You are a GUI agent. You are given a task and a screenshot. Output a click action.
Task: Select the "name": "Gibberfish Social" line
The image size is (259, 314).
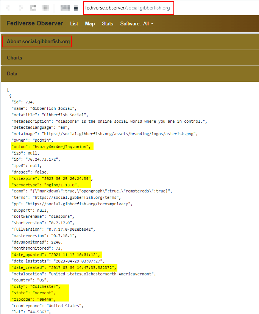coord(44,109)
